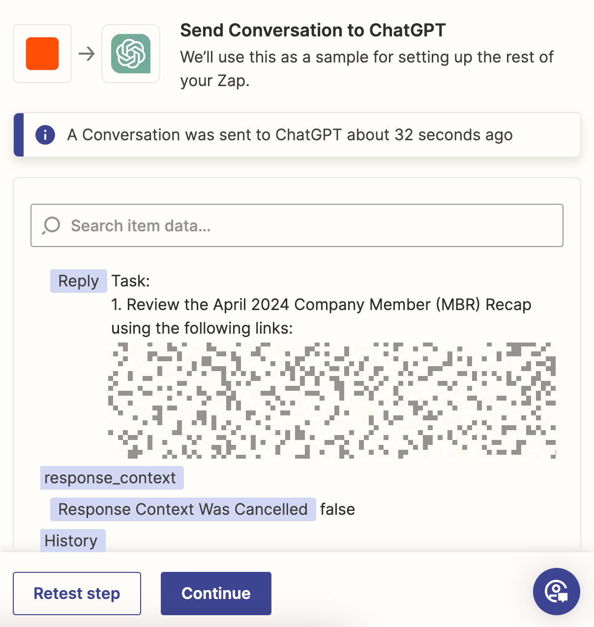Screen dimensions: 594x627
Task: Select the response_context key label
Action: (112, 478)
